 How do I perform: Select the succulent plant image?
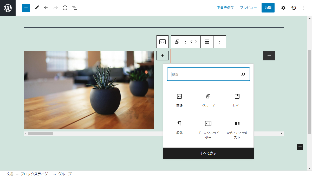pos(89,90)
